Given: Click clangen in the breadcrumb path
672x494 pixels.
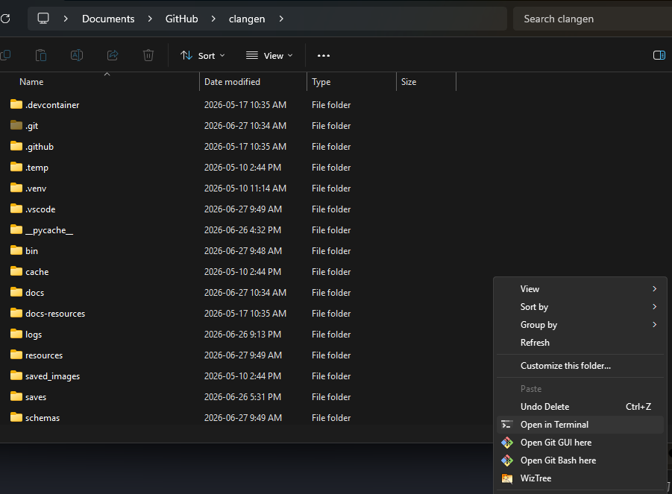Looking at the screenshot, I should [247, 19].
